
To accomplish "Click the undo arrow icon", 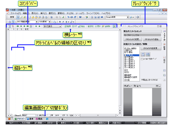I will click(68, 17).
